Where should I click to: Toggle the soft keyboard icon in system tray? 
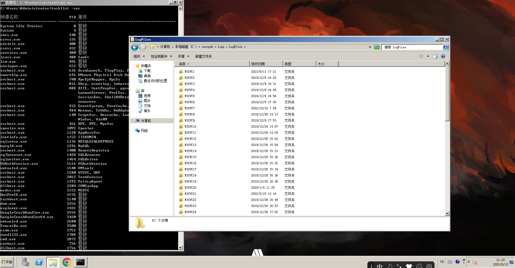450,262
